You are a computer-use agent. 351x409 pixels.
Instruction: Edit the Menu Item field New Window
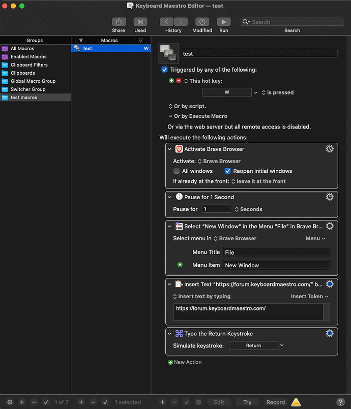tap(277, 265)
